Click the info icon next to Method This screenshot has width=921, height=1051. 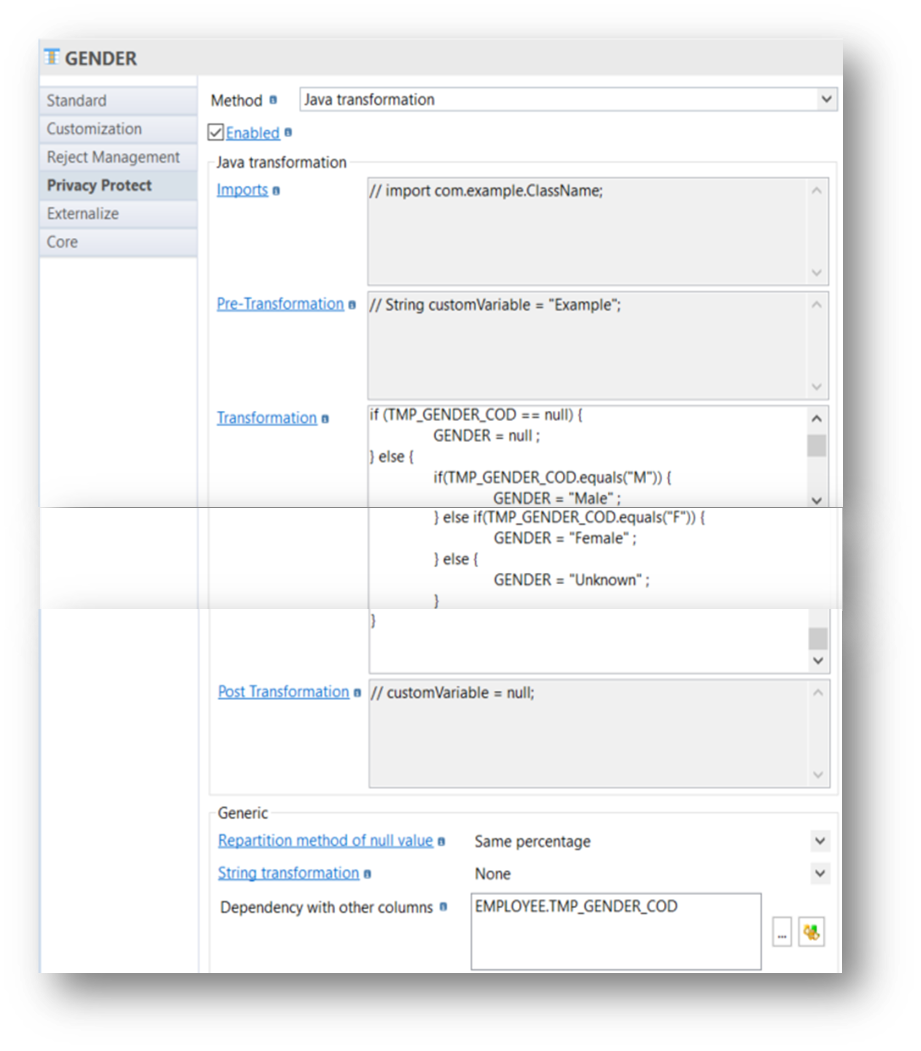tap(274, 100)
